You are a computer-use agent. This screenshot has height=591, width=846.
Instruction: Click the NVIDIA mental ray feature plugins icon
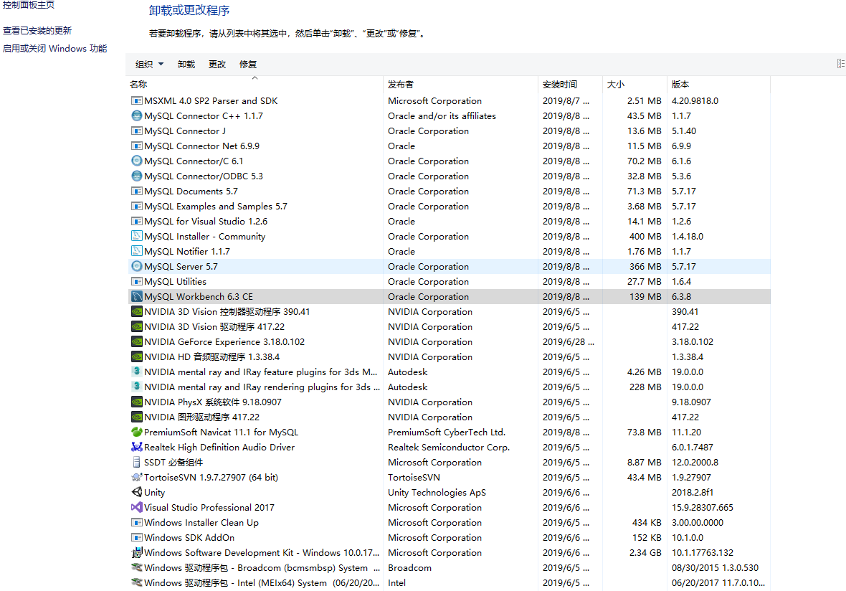136,372
